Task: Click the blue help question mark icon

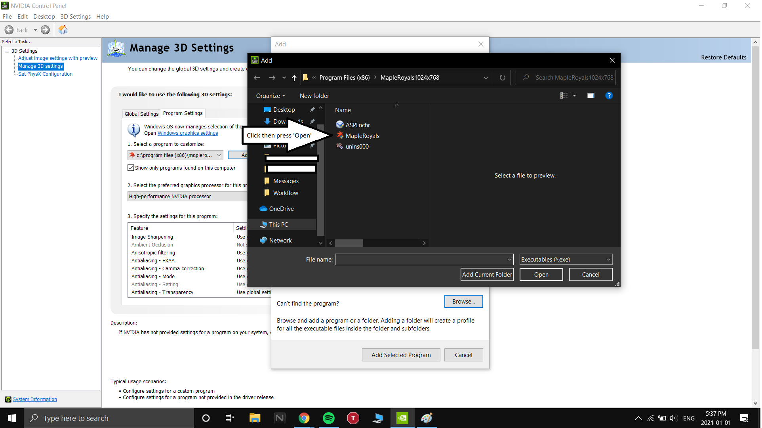Action: [x=609, y=96]
